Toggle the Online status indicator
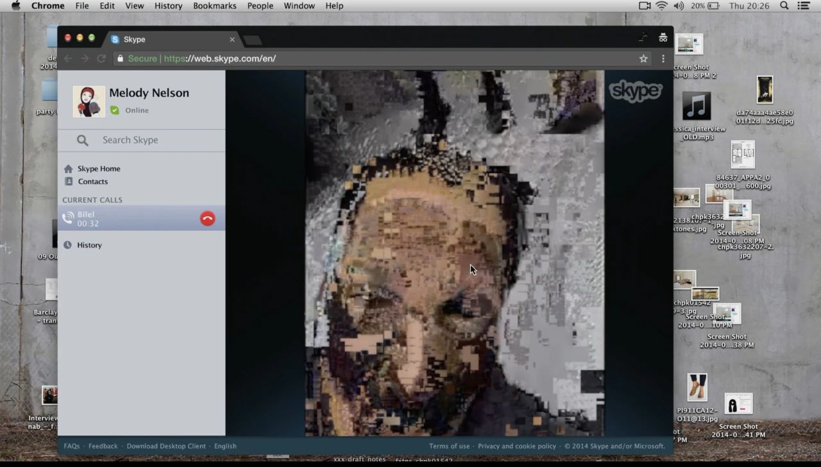 pos(115,110)
